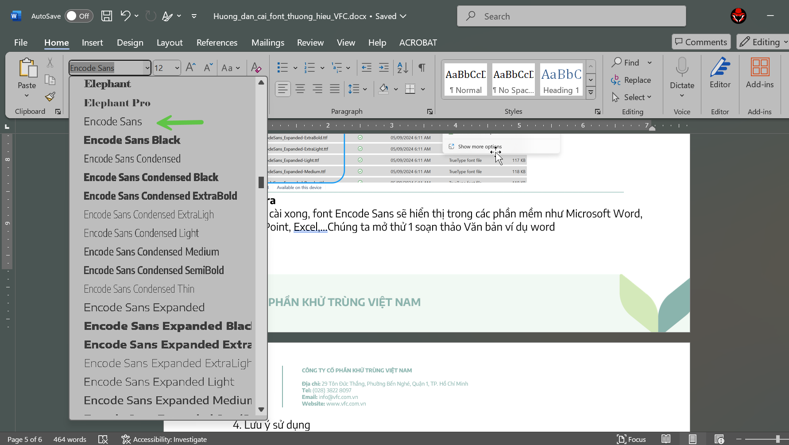Click the spelling proofing status icon

(x=103, y=439)
